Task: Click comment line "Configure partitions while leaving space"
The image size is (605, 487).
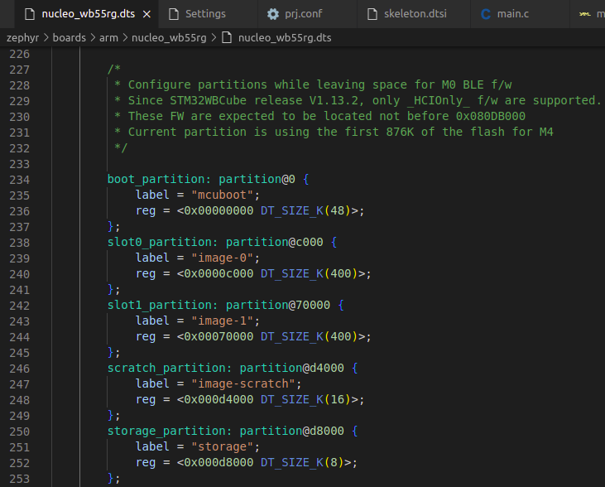Action: (x=313, y=85)
